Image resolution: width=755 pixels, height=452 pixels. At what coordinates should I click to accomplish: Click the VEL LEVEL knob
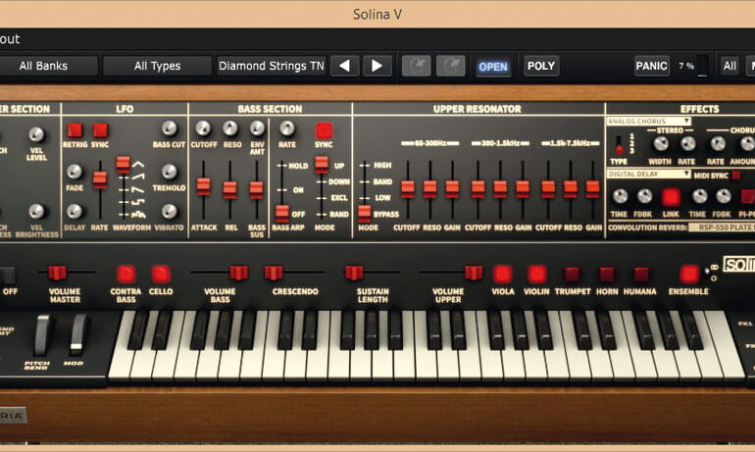coord(36,134)
